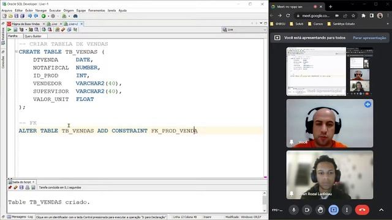The width and height of the screenshot is (392, 220).
Task: Close the Live~2 worksheet tab
Action: (x=81, y=24)
